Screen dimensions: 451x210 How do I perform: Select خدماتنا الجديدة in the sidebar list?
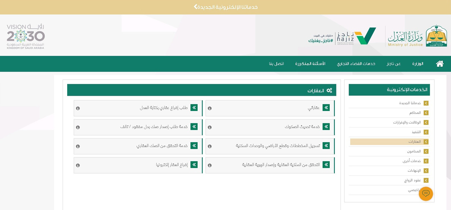coord(410,103)
